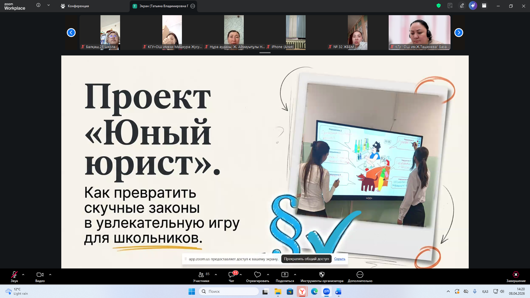Expand the chevron next to Участники
The width and height of the screenshot is (530, 298).
[216, 275]
